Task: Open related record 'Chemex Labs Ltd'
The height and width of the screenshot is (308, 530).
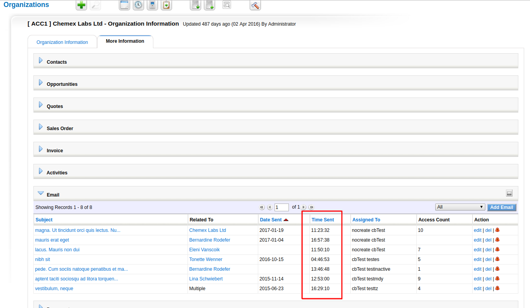Action: point(207,230)
